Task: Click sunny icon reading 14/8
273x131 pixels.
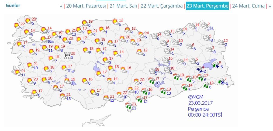Action: pyautogui.click(x=27, y=32)
